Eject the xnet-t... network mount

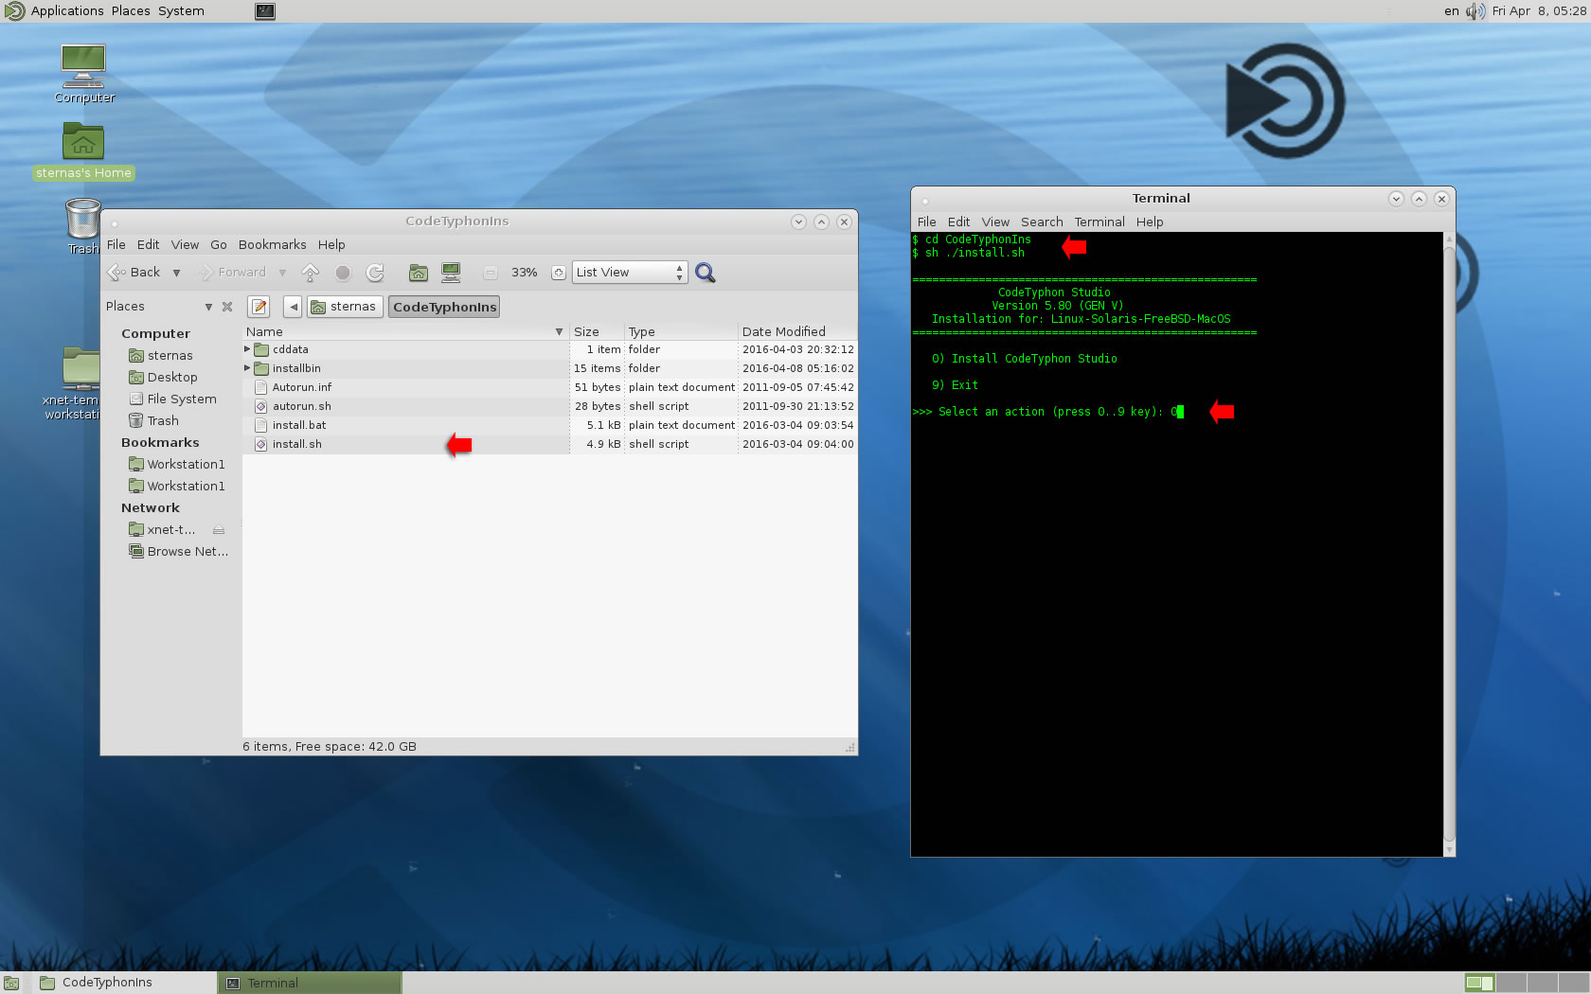(x=219, y=530)
